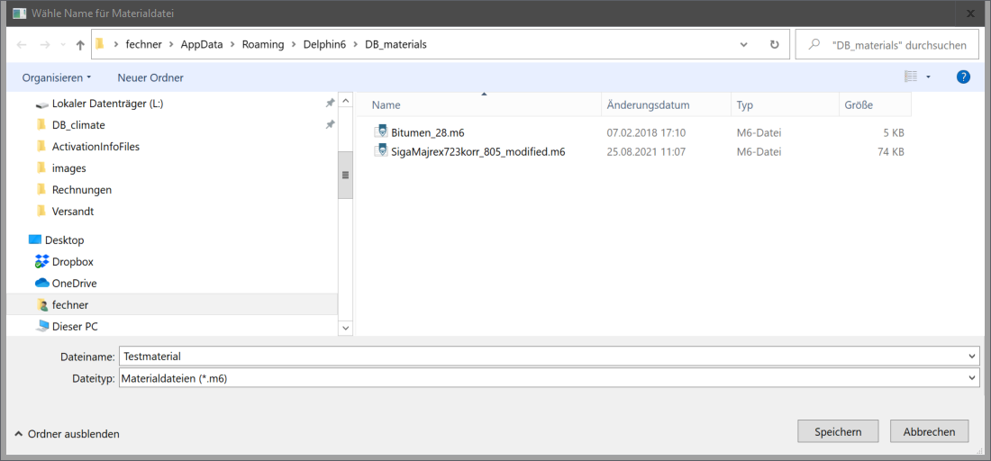
Task: Click the Abbrechen button
Action: coord(929,432)
